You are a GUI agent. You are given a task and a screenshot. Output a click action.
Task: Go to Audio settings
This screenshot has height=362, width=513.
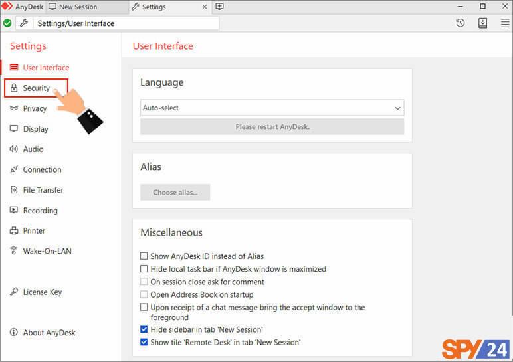[x=33, y=149]
